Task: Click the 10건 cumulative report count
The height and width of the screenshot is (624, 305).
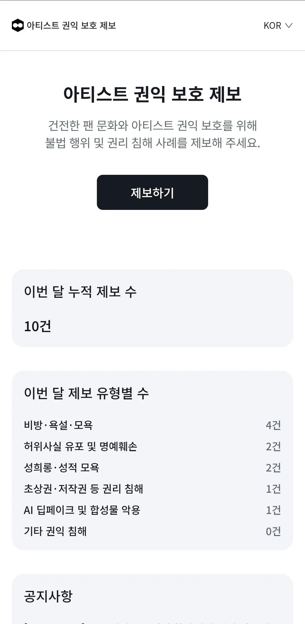Action: [x=38, y=326]
